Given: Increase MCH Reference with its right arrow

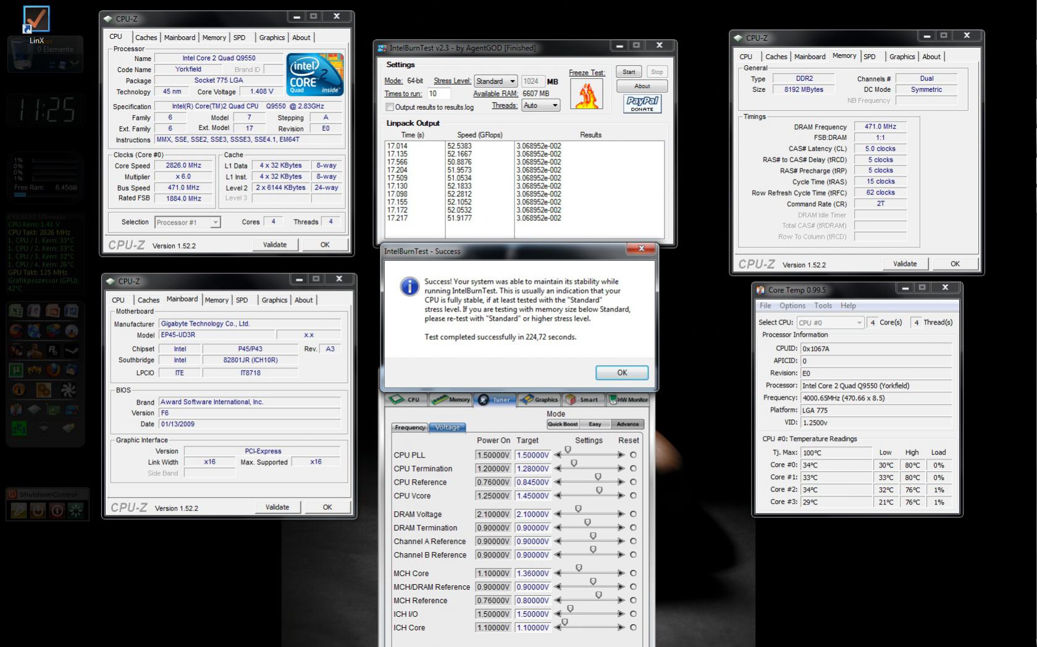Looking at the screenshot, I should [621, 600].
